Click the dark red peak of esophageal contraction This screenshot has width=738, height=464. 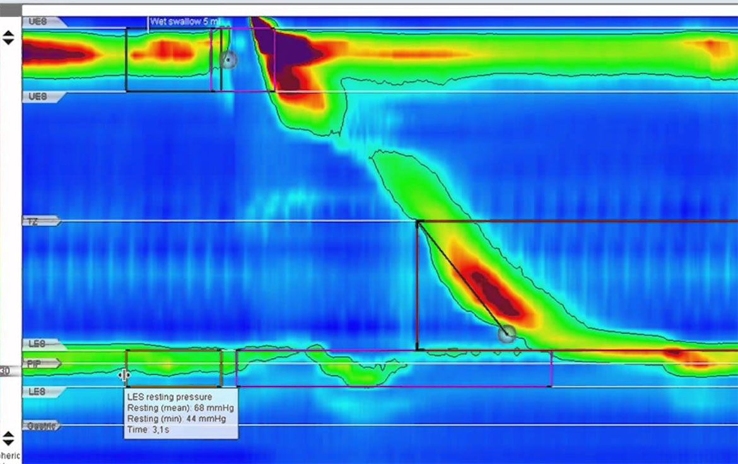491,289
